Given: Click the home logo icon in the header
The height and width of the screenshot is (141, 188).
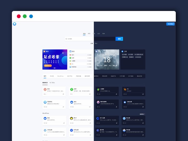Looking at the screenshot, I should tap(14, 24).
